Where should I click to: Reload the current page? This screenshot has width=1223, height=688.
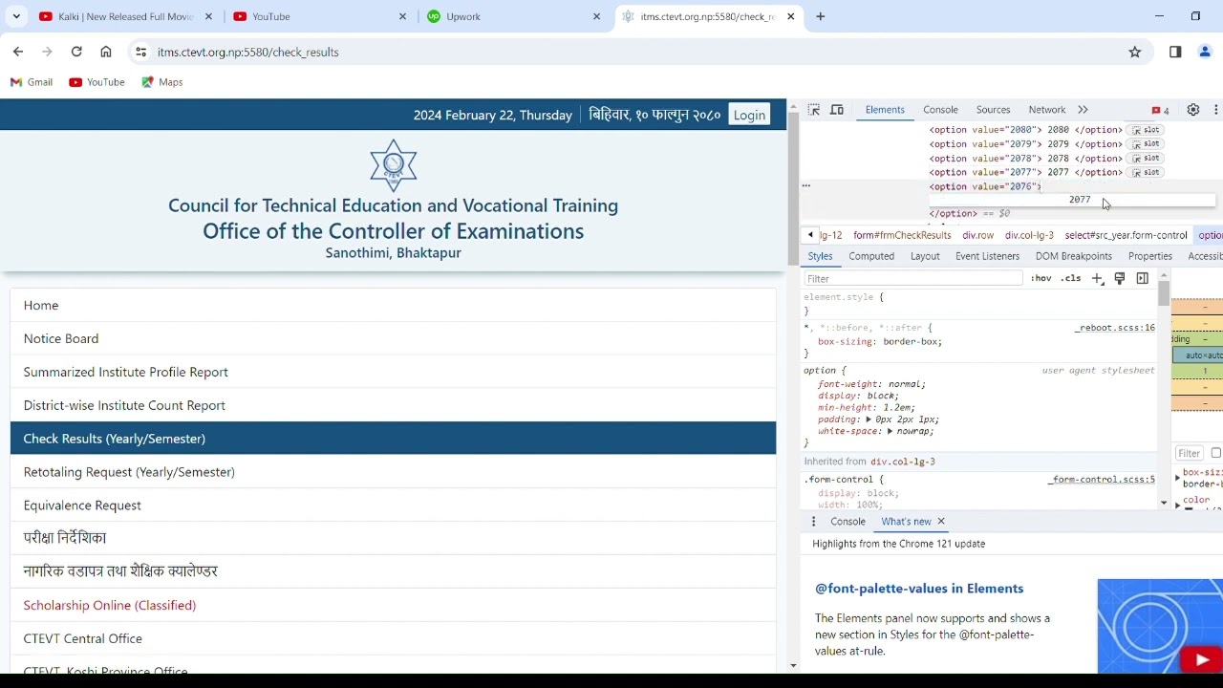76,52
